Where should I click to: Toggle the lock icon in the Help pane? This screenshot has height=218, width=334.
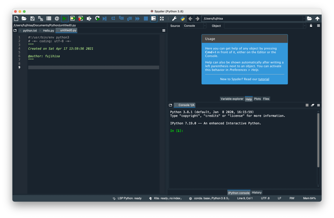pyautogui.click(x=311, y=25)
